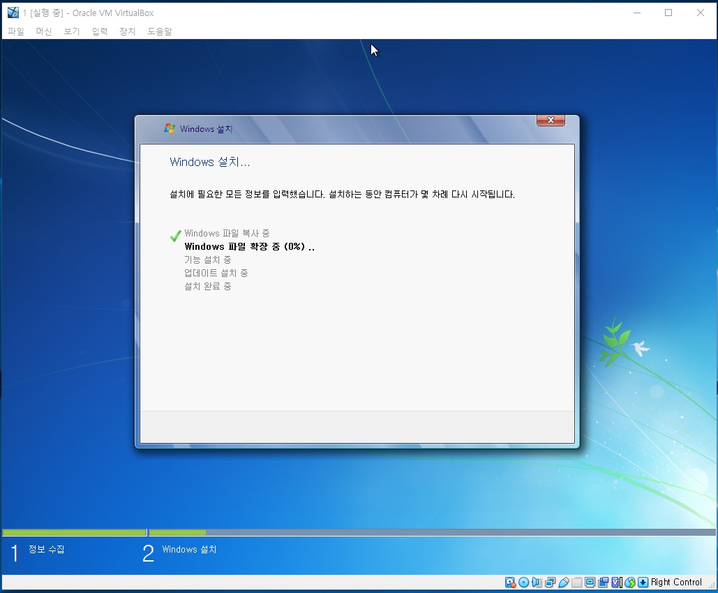Click the 'Windows 설치...' heading
Image resolution: width=718 pixels, height=593 pixels.
tap(210, 162)
